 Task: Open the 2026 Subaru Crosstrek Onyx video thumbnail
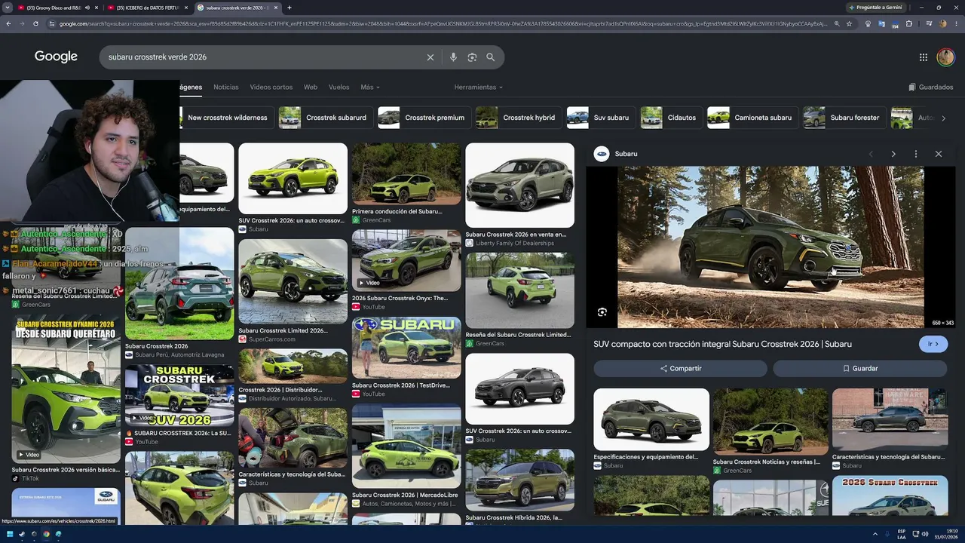coord(406,260)
